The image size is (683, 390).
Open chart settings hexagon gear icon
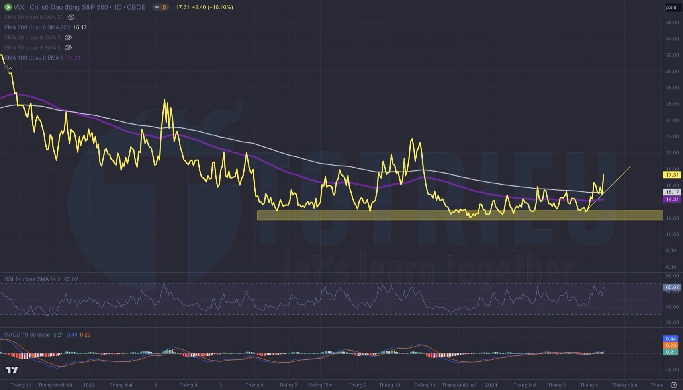(x=674, y=385)
